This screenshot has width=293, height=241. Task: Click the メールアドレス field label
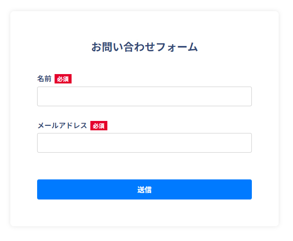pyautogui.click(x=62, y=125)
